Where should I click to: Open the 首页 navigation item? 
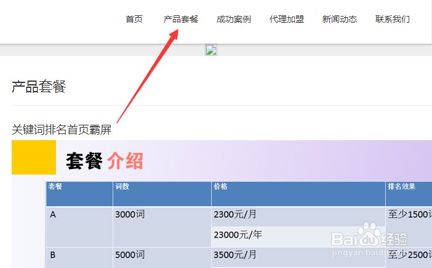click(134, 19)
